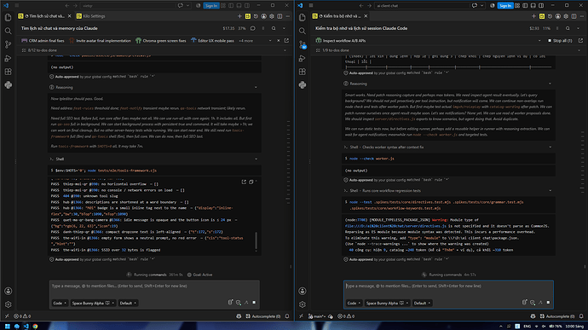Screen dimensions: 588x330
Task: Open Extensions view in left window
Action: pos(8,72)
